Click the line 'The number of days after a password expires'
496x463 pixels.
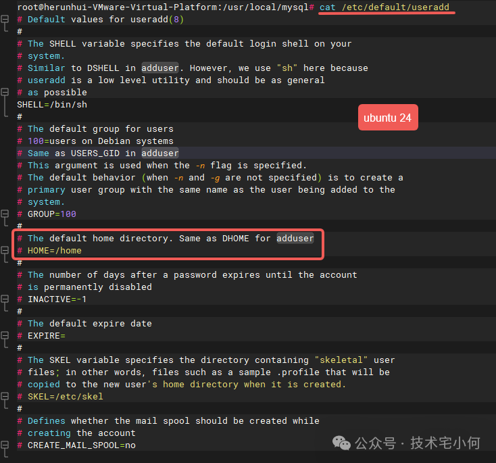(x=187, y=274)
